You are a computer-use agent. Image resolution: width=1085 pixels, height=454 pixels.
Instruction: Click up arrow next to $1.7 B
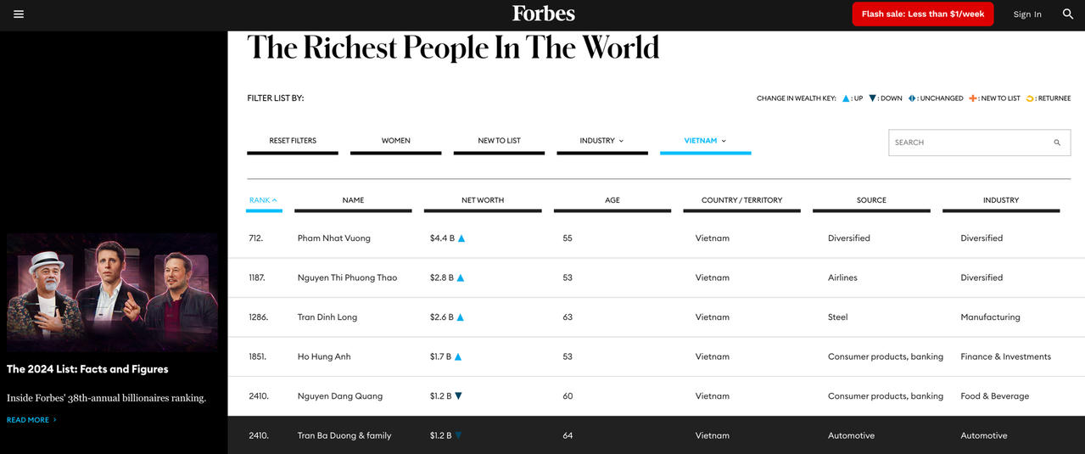pyautogui.click(x=458, y=357)
